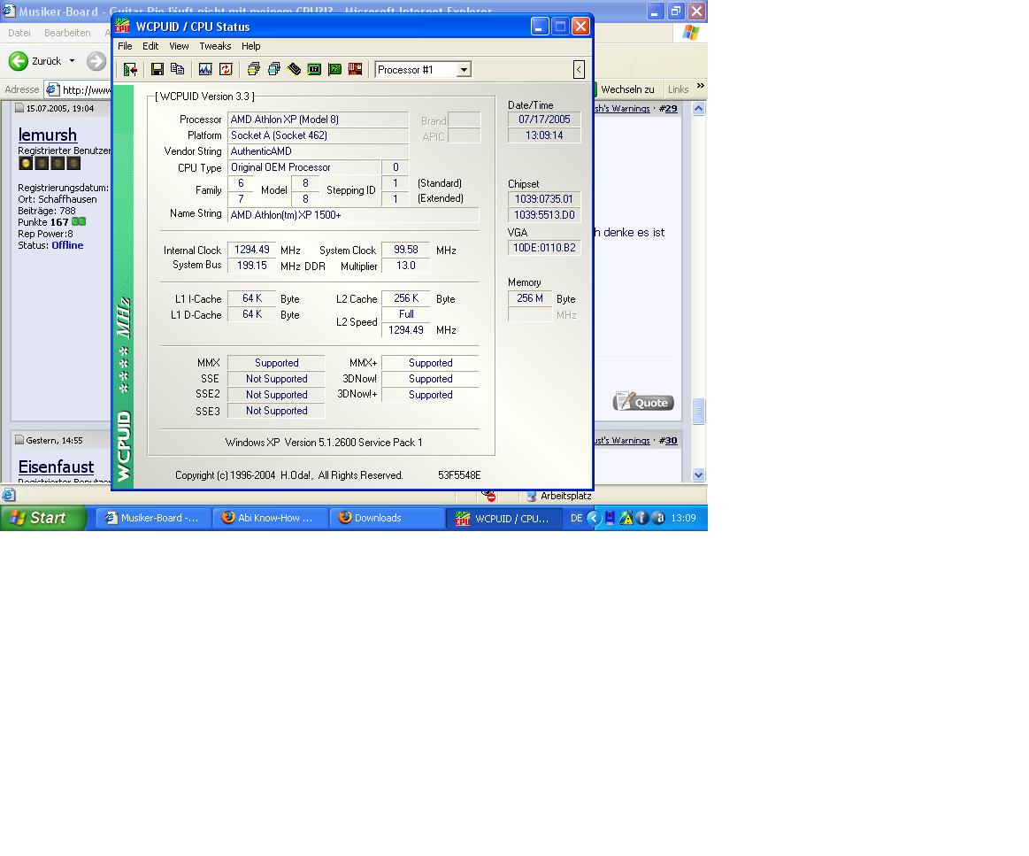Click the Multiplier value 13.0

pyautogui.click(x=405, y=266)
